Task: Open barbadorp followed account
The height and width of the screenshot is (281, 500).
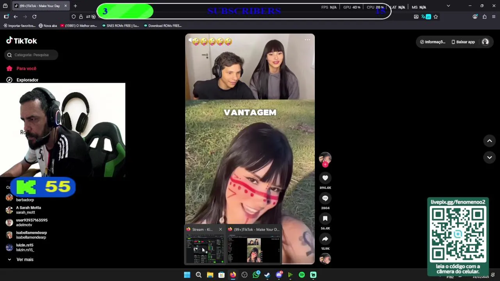Action: pyautogui.click(x=25, y=198)
